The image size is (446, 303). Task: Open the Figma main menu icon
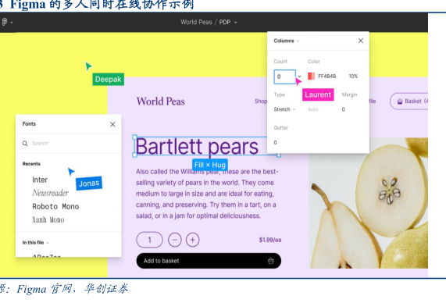[x=5, y=22]
